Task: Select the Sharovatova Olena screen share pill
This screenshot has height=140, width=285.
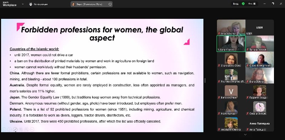Action: [x=92, y=4]
